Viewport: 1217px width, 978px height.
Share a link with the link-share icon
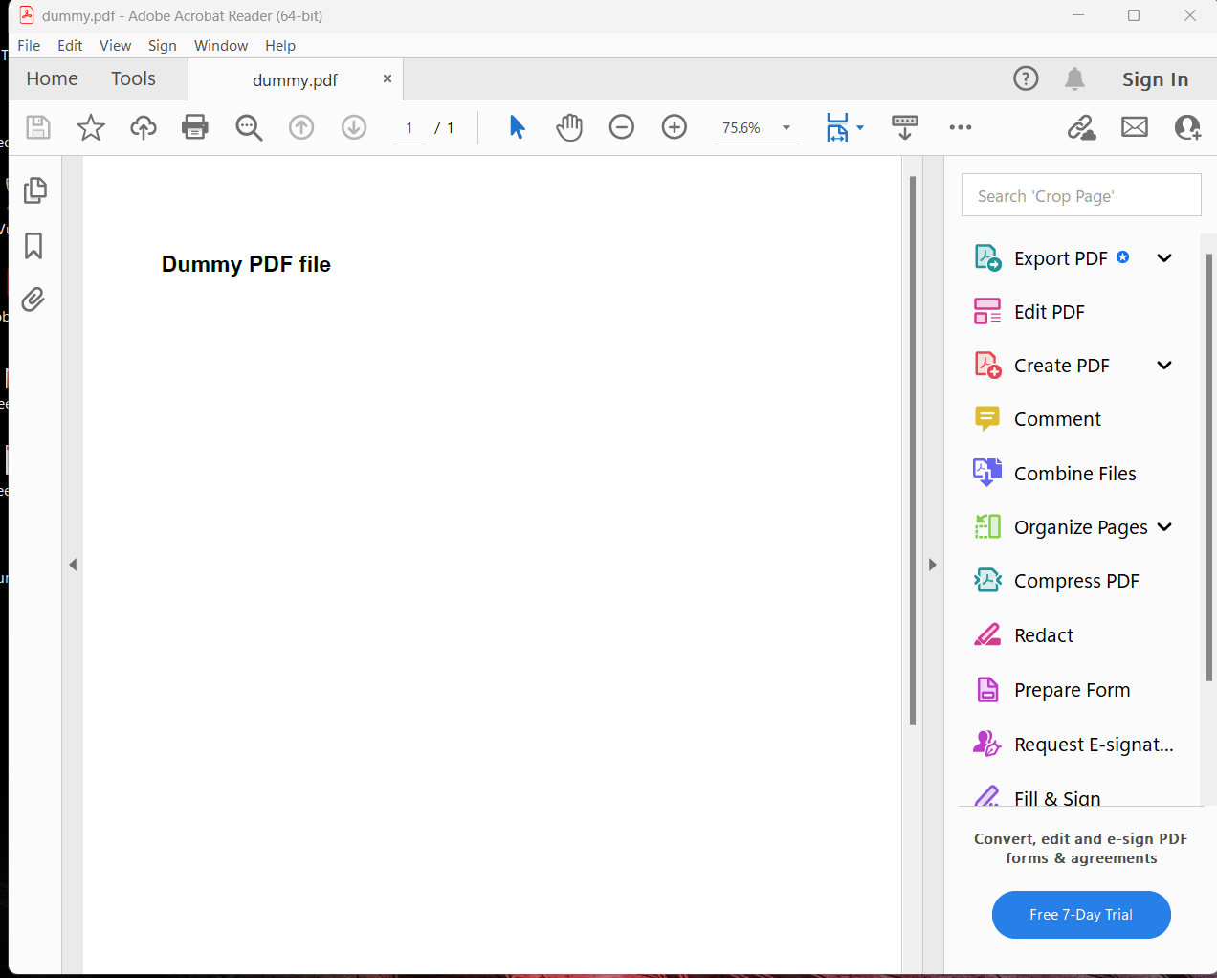[1082, 127]
